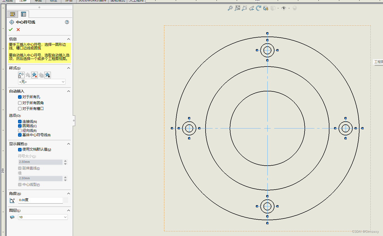Click the gap size spinner arrows

coord(65,178)
